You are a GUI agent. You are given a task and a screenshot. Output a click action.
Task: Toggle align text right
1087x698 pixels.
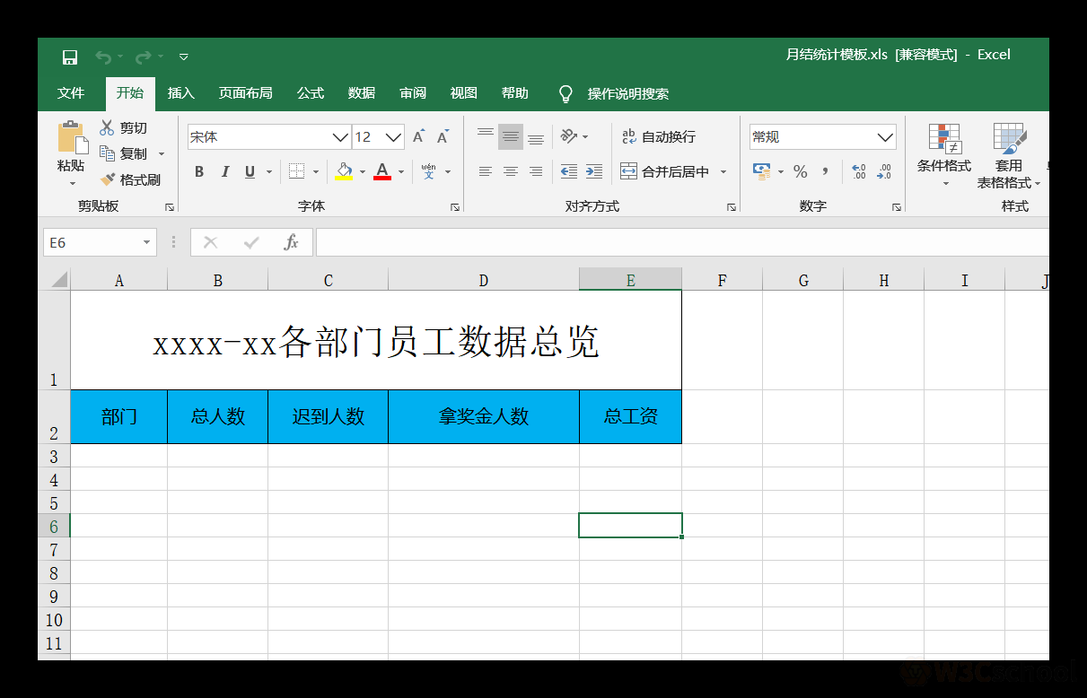536,171
